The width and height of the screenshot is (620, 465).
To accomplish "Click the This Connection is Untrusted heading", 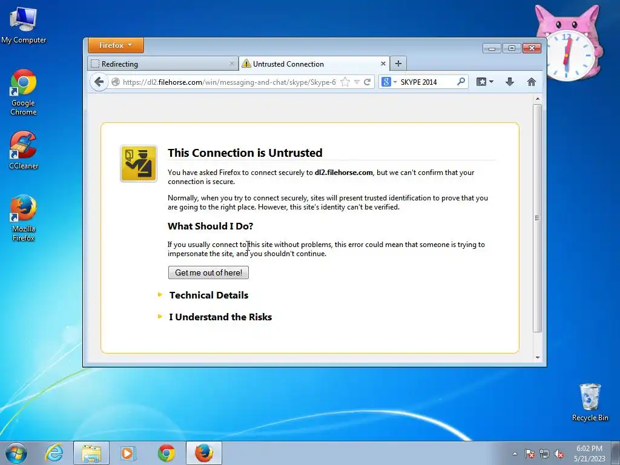I will click(x=245, y=153).
